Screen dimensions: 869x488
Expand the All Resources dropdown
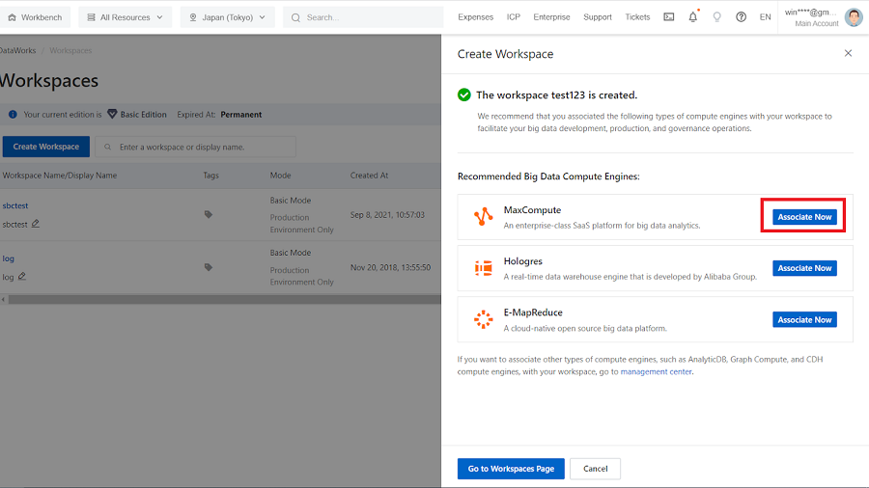(125, 17)
